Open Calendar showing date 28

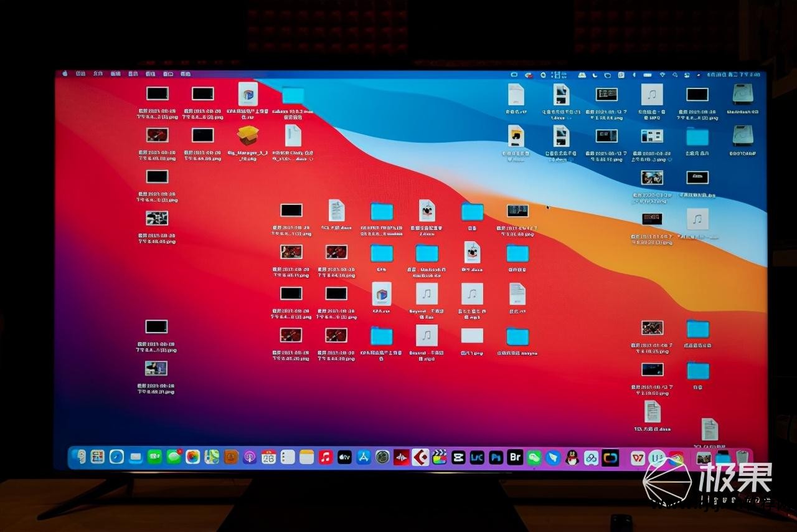[268, 457]
